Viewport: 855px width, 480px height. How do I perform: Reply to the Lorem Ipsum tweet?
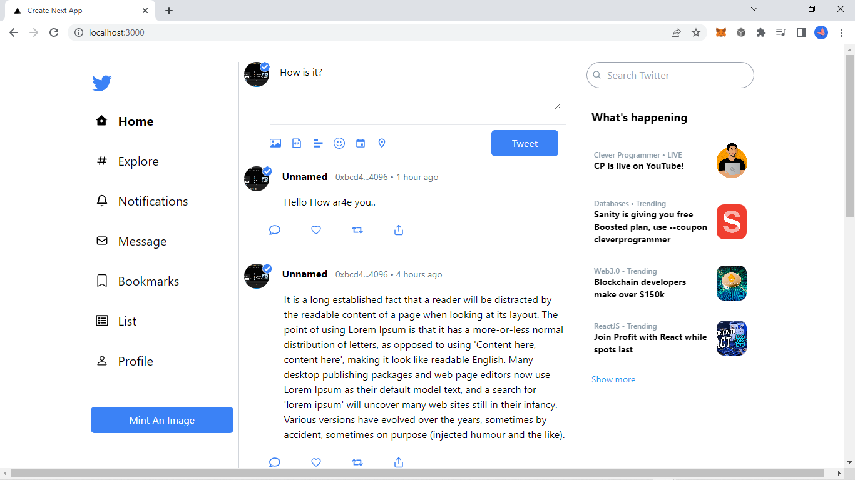click(274, 462)
